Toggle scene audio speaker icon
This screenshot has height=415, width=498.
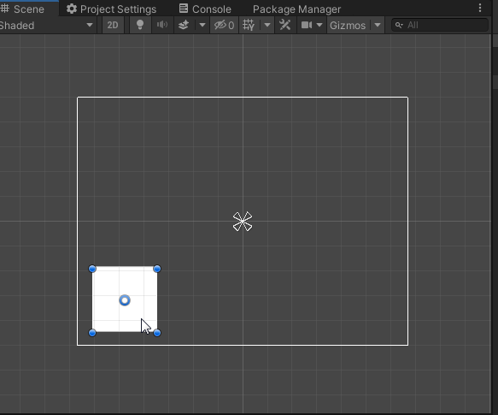click(x=162, y=25)
